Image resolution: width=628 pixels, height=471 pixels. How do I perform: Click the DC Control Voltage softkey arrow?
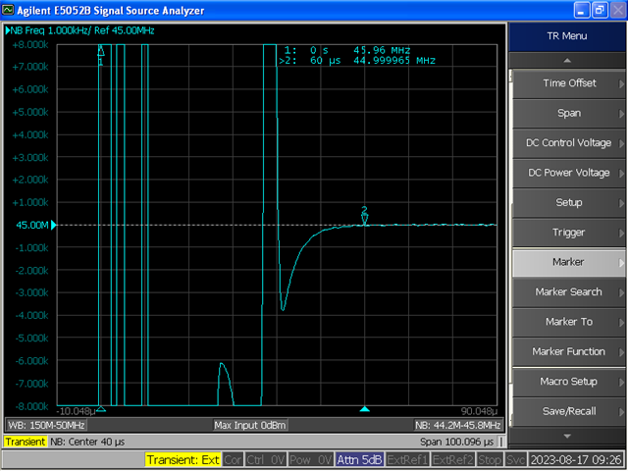pos(621,143)
